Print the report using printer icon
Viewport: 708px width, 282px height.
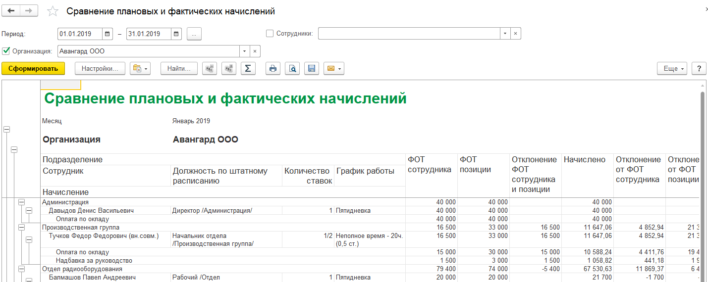[272, 69]
